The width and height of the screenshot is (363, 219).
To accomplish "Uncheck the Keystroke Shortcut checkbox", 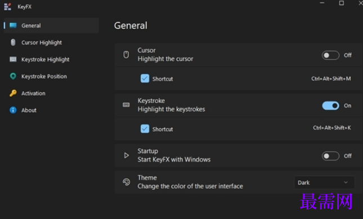I will [x=145, y=129].
